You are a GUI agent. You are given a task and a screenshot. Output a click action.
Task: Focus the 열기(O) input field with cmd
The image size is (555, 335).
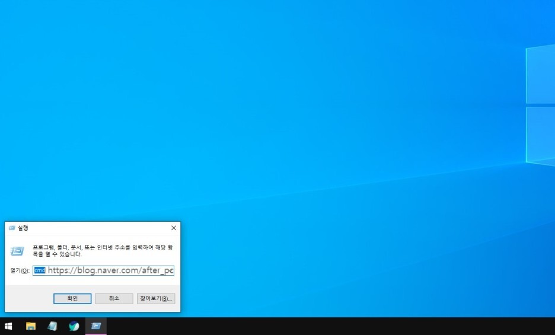tap(103, 270)
